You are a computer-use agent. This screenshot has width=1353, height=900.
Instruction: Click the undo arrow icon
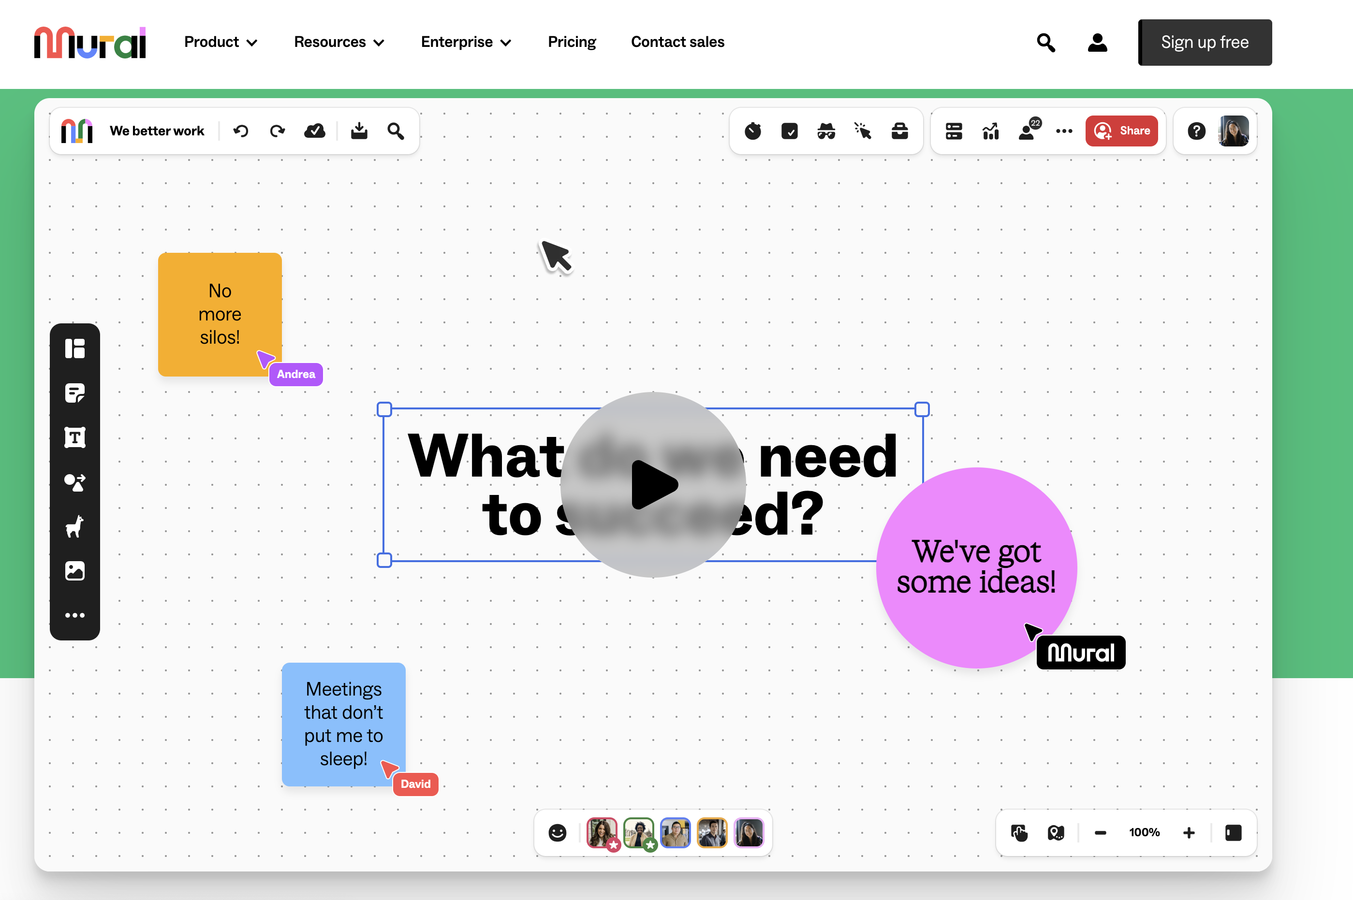pos(241,131)
